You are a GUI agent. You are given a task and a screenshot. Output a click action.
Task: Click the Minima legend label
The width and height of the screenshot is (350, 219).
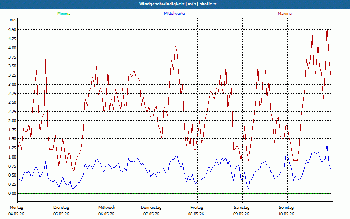tap(64, 14)
